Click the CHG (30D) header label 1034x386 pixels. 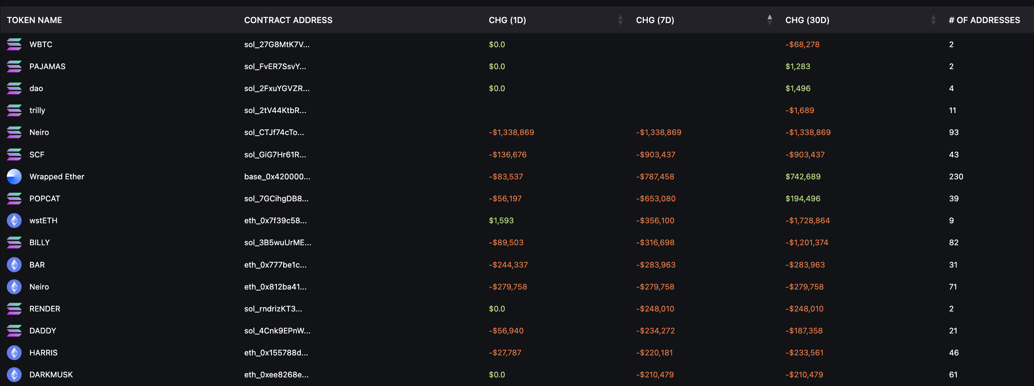[x=807, y=20]
